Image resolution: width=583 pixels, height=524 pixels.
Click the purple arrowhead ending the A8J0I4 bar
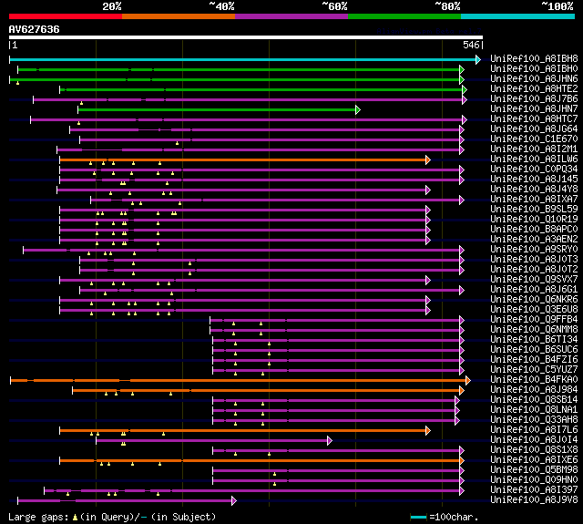pyautogui.click(x=329, y=440)
